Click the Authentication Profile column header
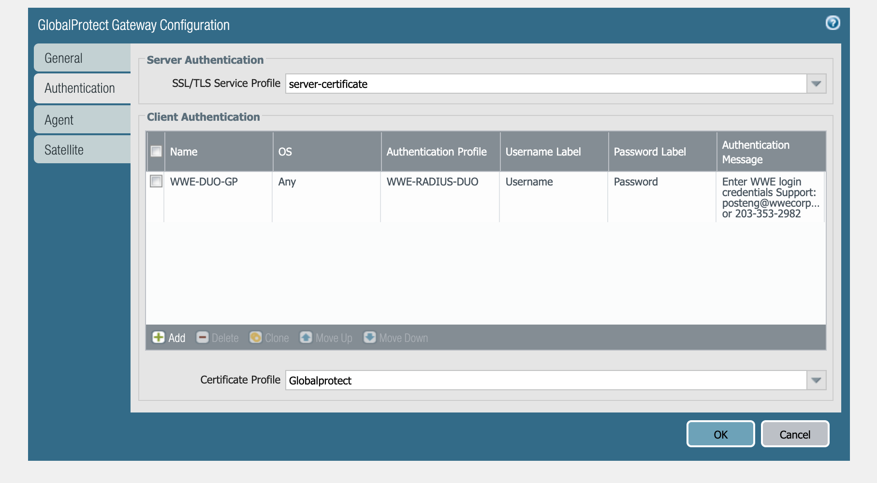877x483 pixels. [x=437, y=152]
